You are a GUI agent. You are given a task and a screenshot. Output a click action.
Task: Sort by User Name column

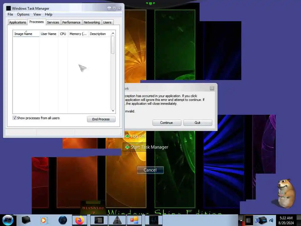pyautogui.click(x=49, y=34)
